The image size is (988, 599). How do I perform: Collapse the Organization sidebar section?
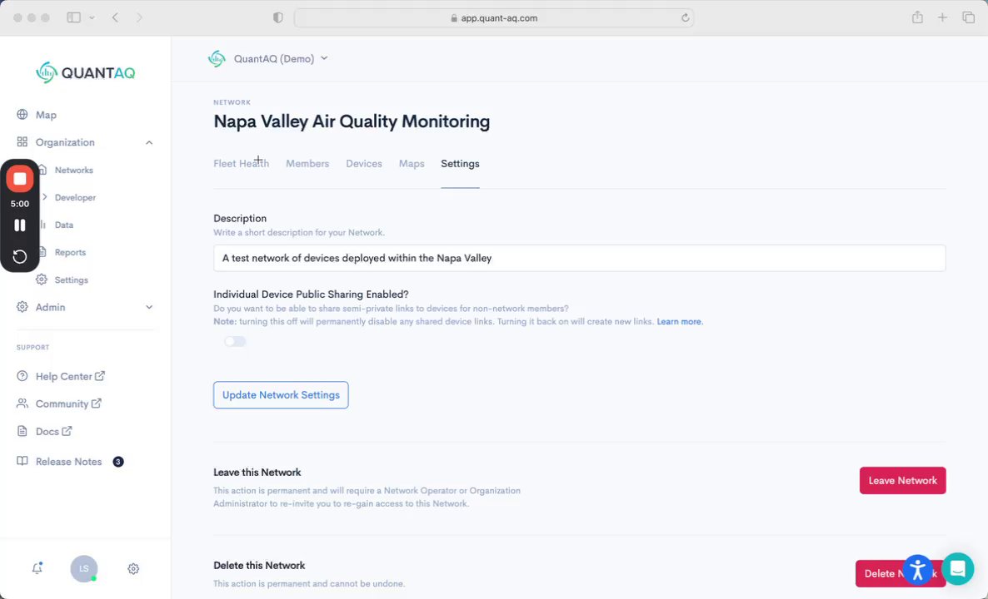(x=149, y=142)
